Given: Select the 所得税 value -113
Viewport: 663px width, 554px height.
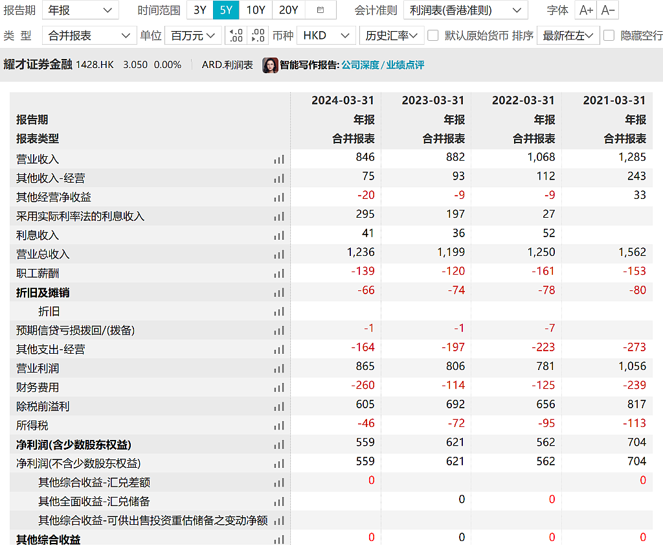Looking at the screenshot, I should (635, 423).
